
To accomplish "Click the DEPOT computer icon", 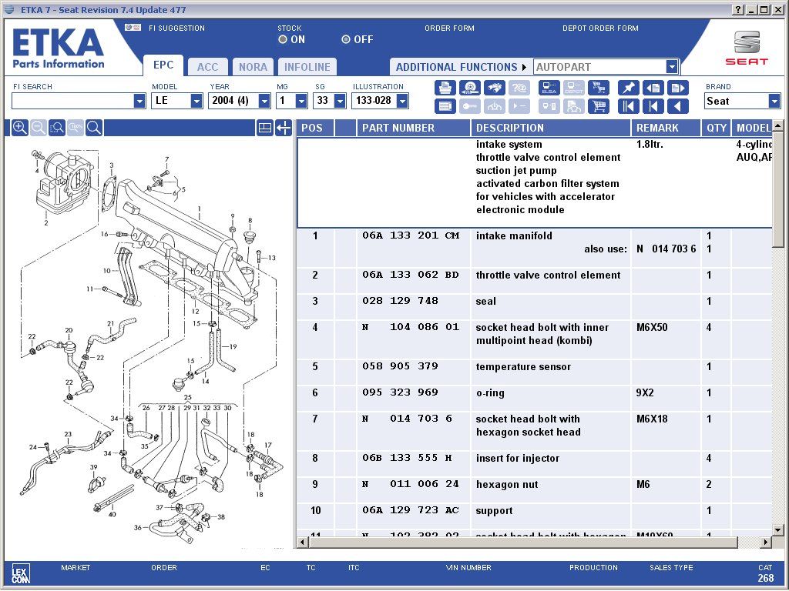I will coord(573,88).
